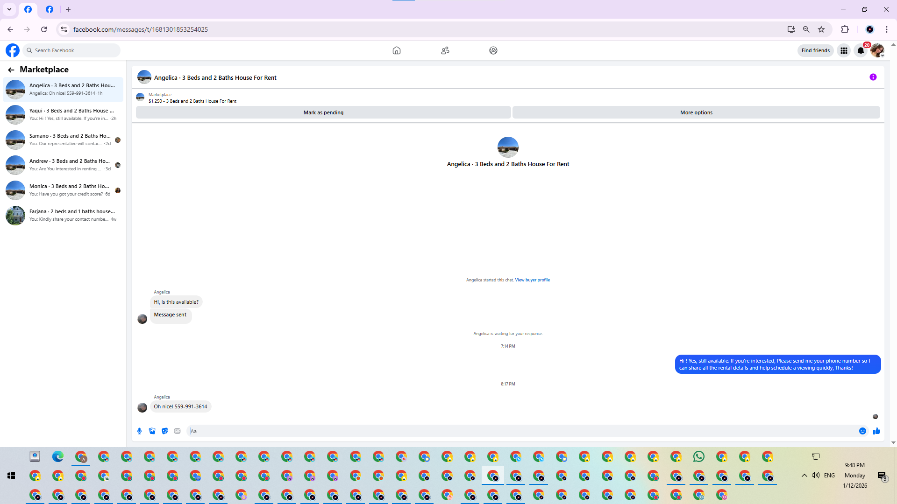Click Mark as pending button
The height and width of the screenshot is (504, 897).
click(x=323, y=112)
